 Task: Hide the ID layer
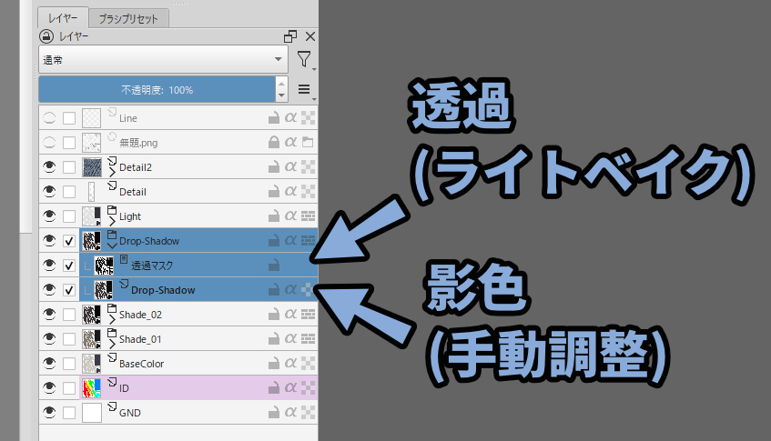click(x=49, y=388)
